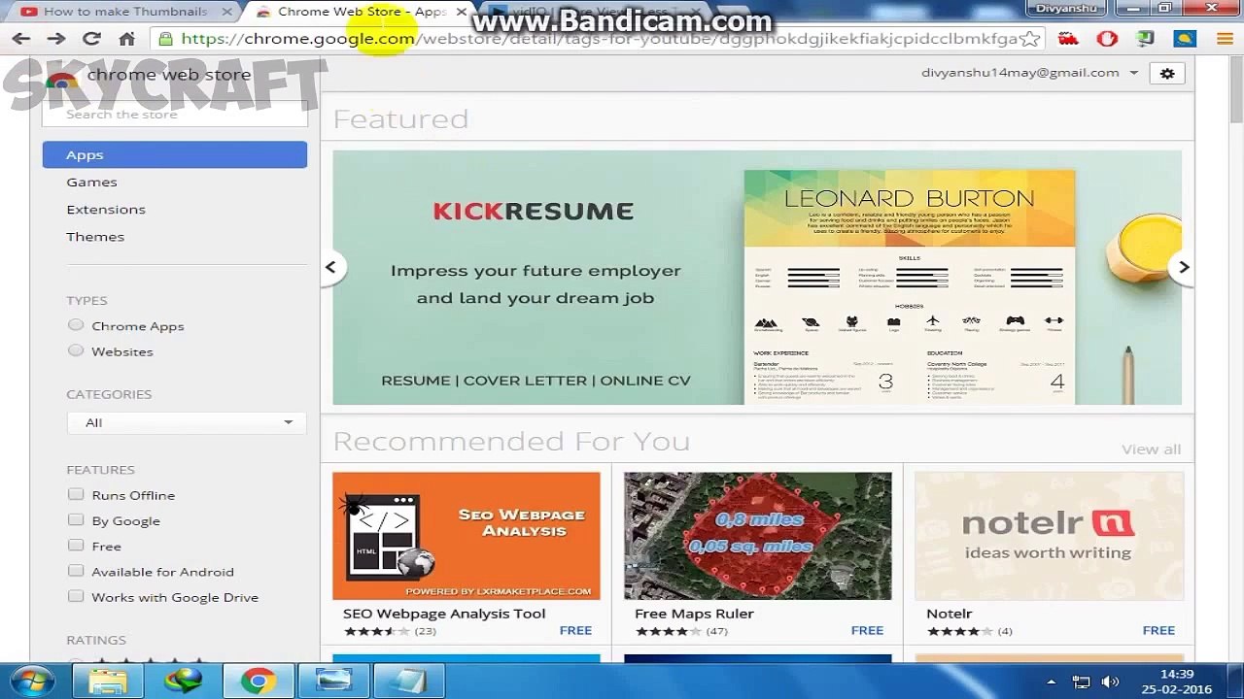Select the Chrome Web Store - Apps tab
The image size is (1244, 699).
[x=360, y=12]
